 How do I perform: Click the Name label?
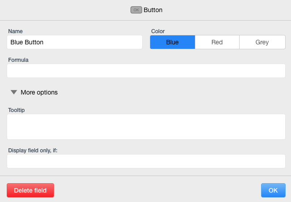[x=15, y=31]
